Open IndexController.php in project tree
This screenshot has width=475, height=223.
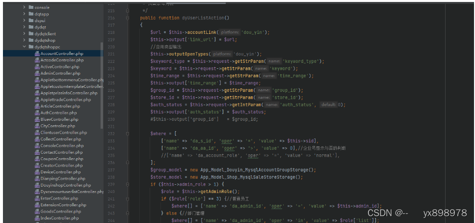tap(60, 218)
